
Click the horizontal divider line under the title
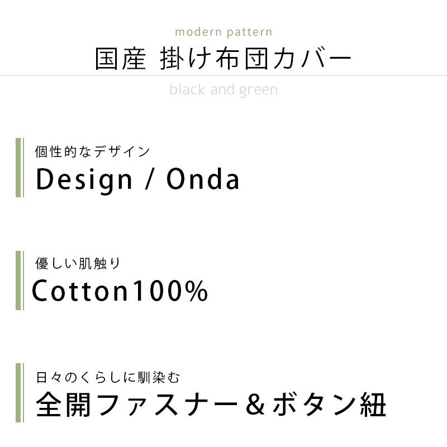223,76
